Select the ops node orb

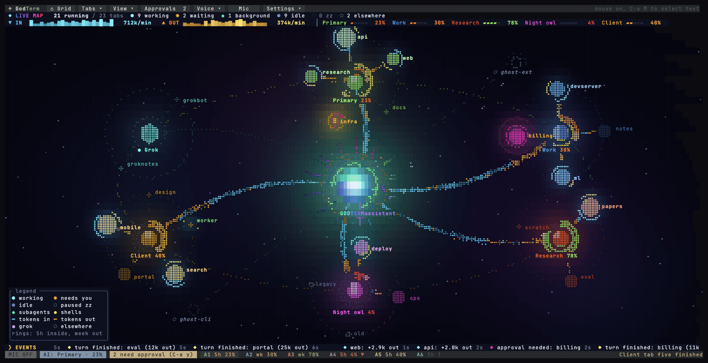(x=399, y=297)
